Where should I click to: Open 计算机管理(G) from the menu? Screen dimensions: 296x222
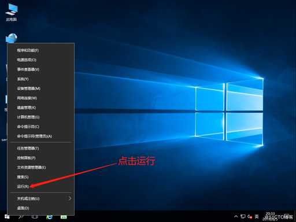[40, 117]
